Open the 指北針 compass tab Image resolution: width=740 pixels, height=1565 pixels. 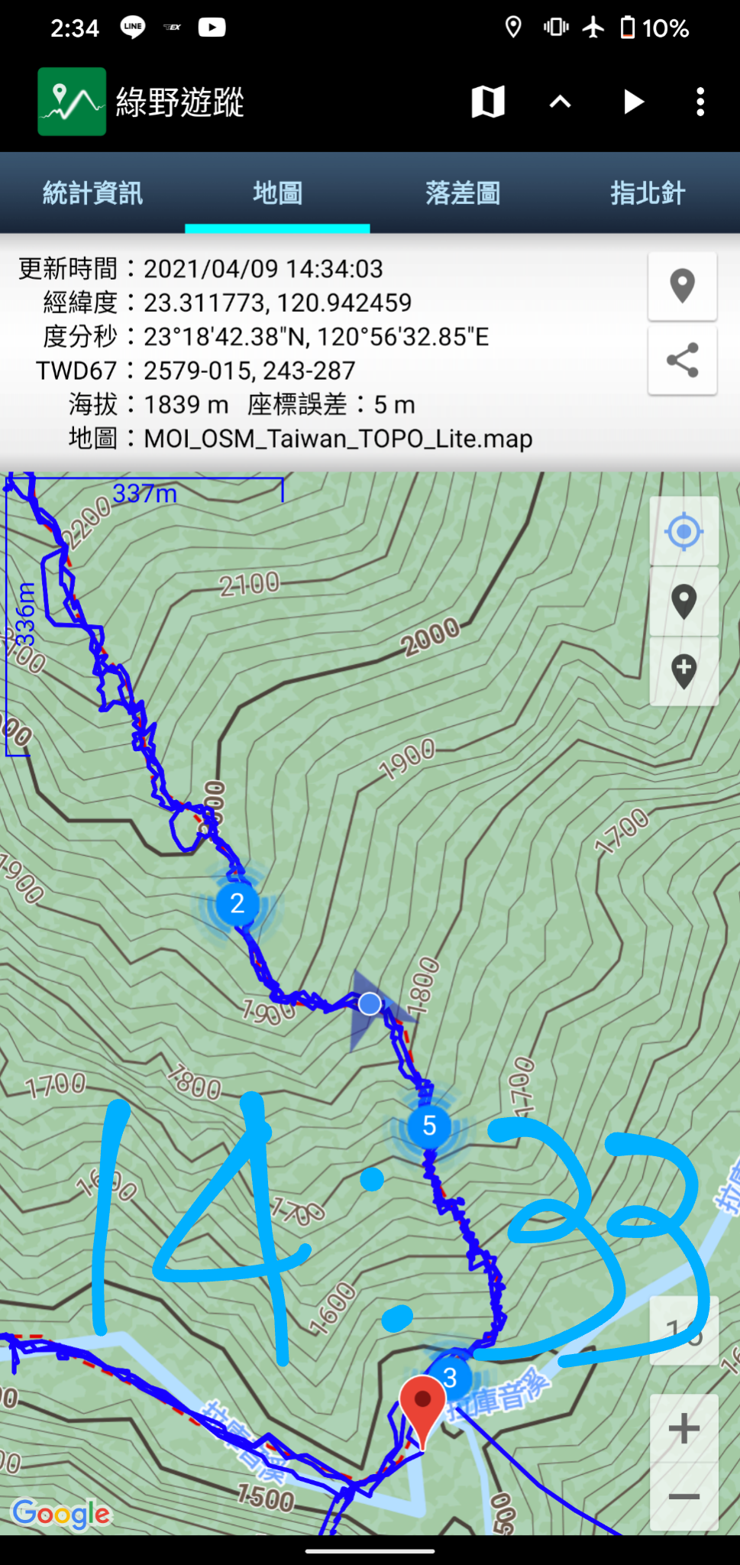(x=648, y=193)
